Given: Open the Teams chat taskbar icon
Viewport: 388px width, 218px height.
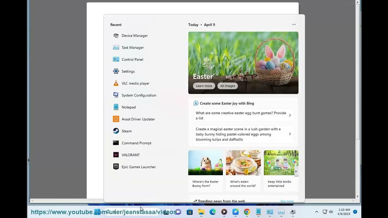Looking at the screenshot, I should [x=178, y=212].
